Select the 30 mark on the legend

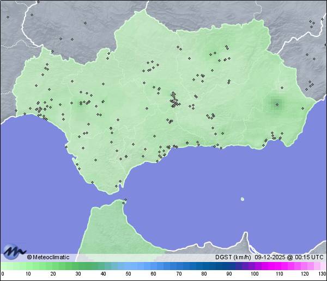(78, 274)
